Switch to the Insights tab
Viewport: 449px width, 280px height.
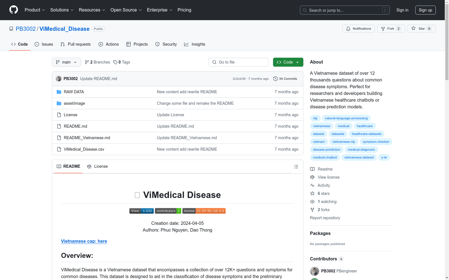195,44
